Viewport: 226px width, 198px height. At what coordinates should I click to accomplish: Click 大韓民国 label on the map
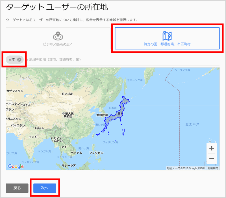[x=102, y=115]
